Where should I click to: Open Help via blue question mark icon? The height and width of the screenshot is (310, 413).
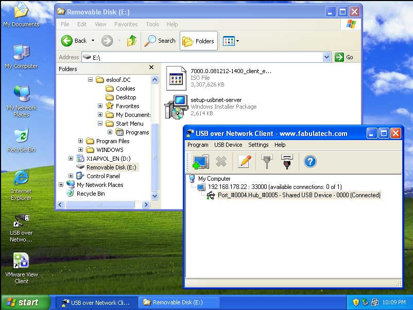(x=310, y=162)
